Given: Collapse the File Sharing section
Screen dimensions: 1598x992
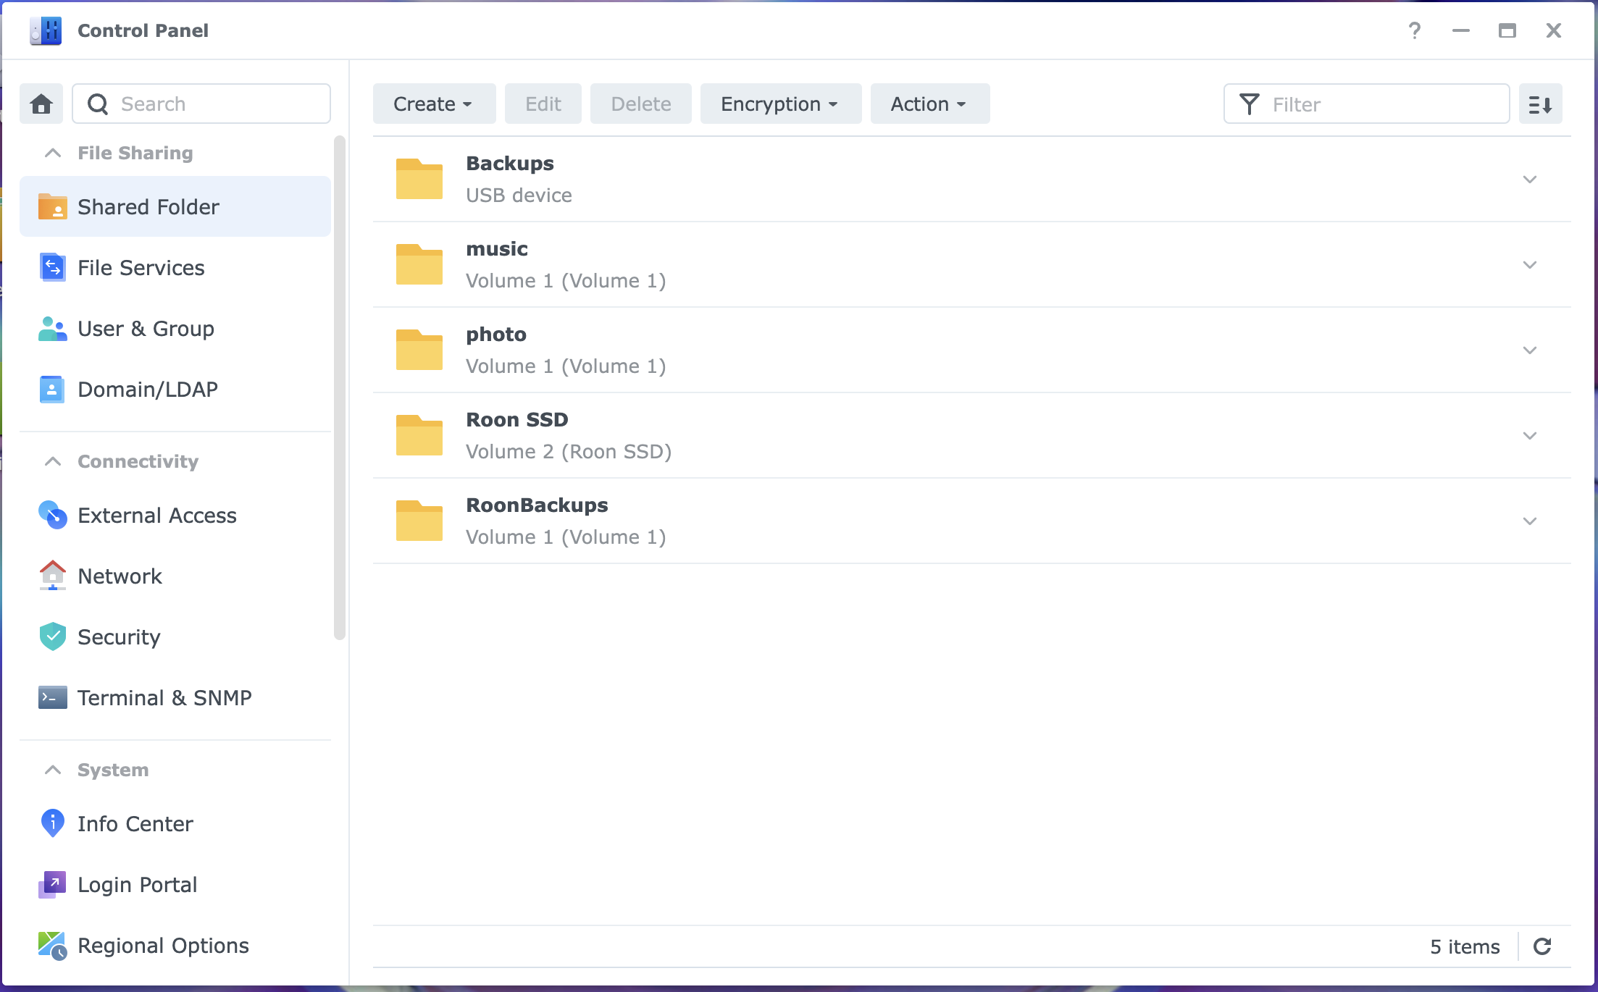Looking at the screenshot, I should (x=53, y=153).
